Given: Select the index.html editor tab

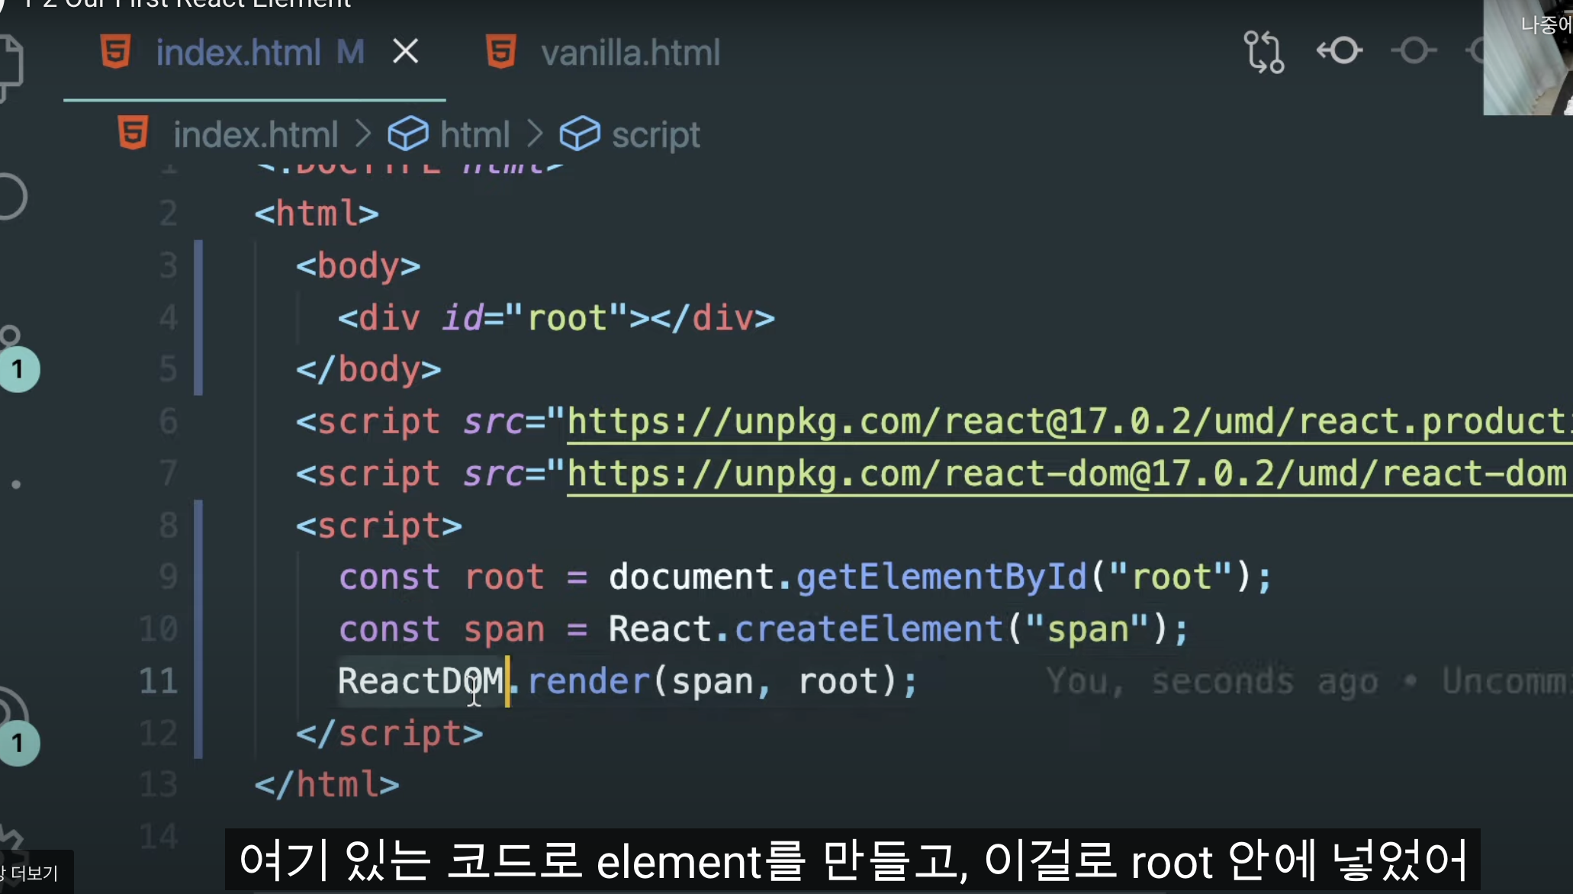Looking at the screenshot, I should [238, 53].
